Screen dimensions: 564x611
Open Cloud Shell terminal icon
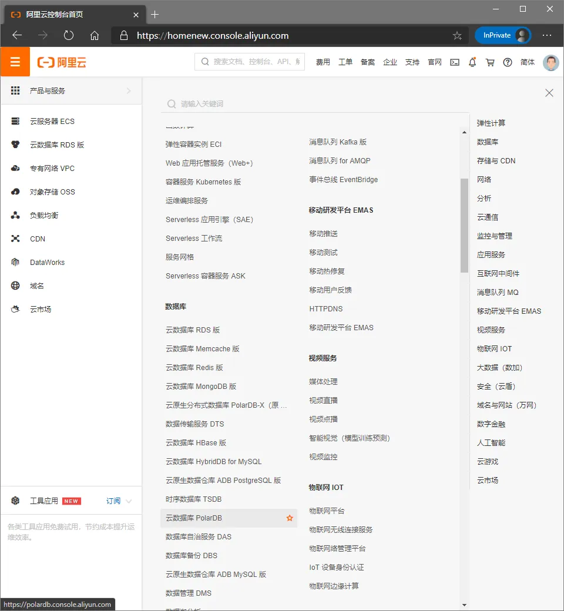pos(455,62)
